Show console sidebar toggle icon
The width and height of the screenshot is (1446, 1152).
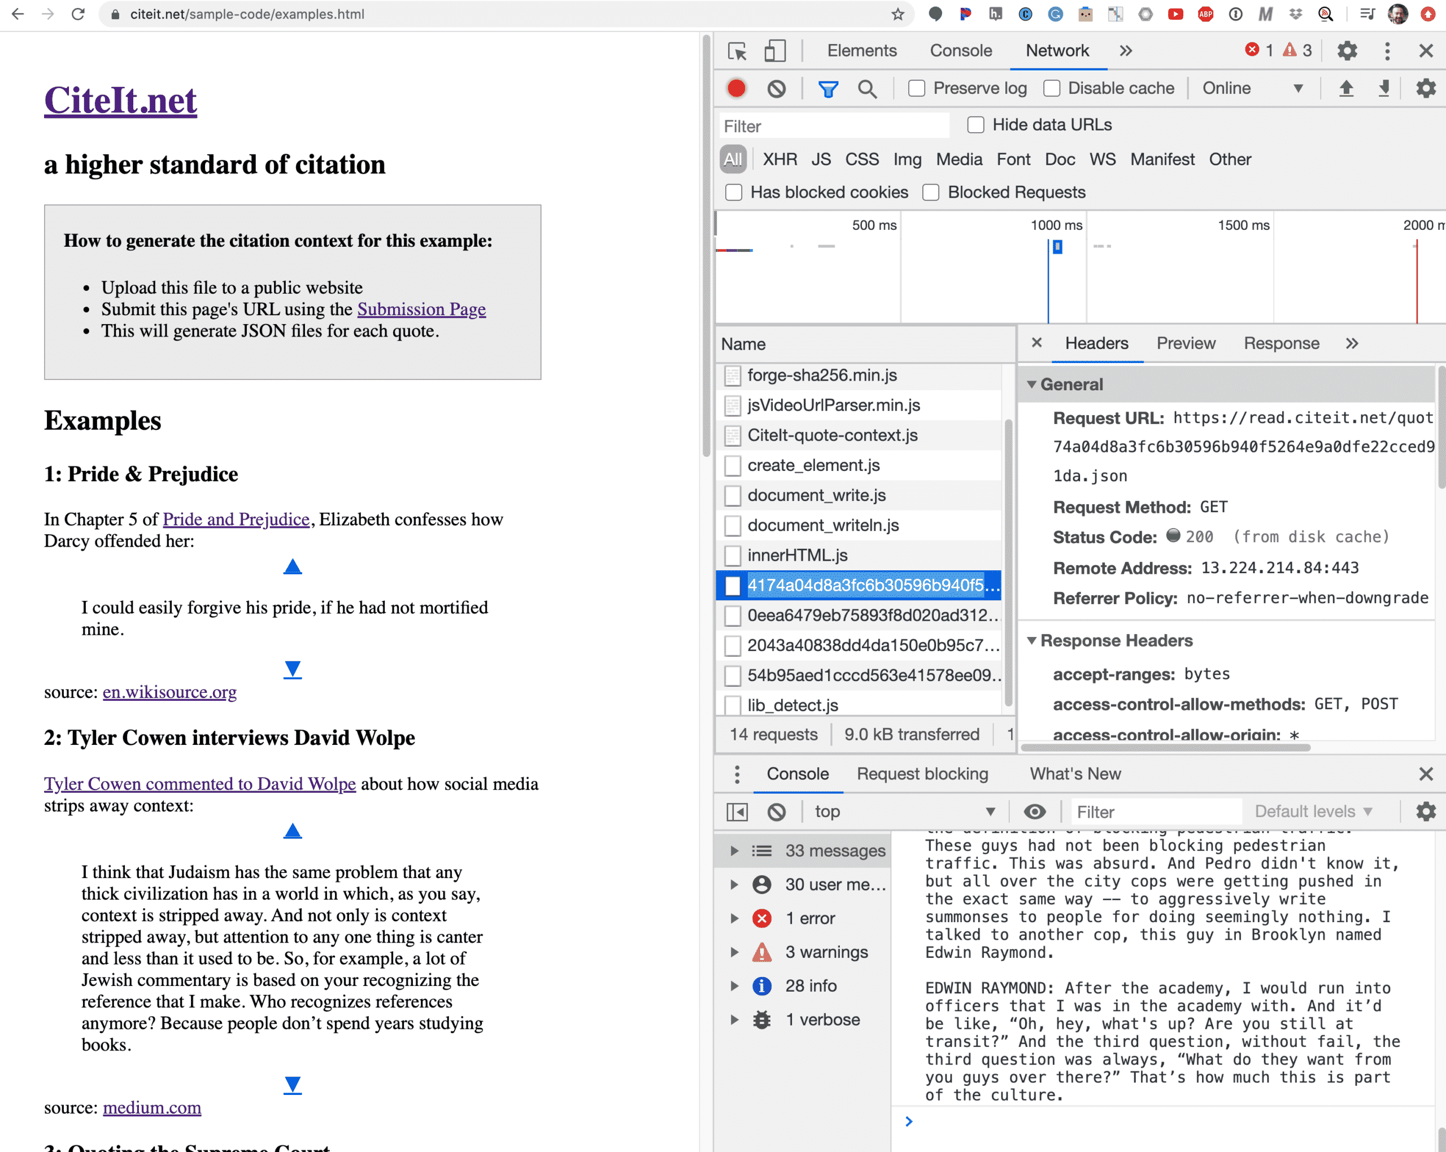coord(737,812)
